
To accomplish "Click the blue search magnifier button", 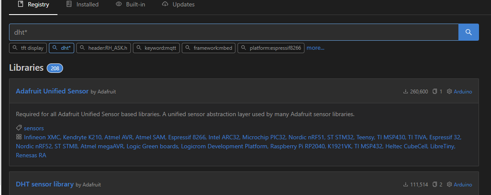I will pyautogui.click(x=468, y=32).
